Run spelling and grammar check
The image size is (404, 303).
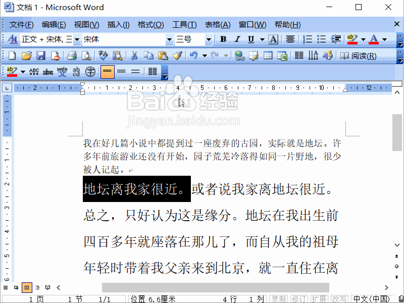pyautogui.click(x=104, y=56)
